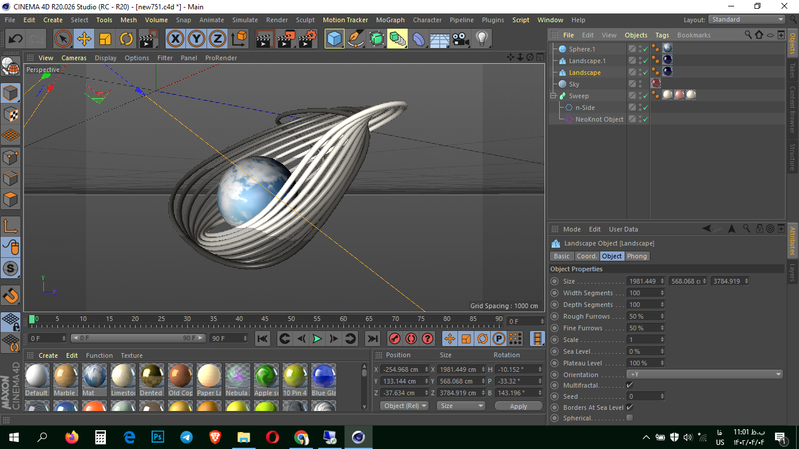Click the Enable Axis icon

pos(11,226)
